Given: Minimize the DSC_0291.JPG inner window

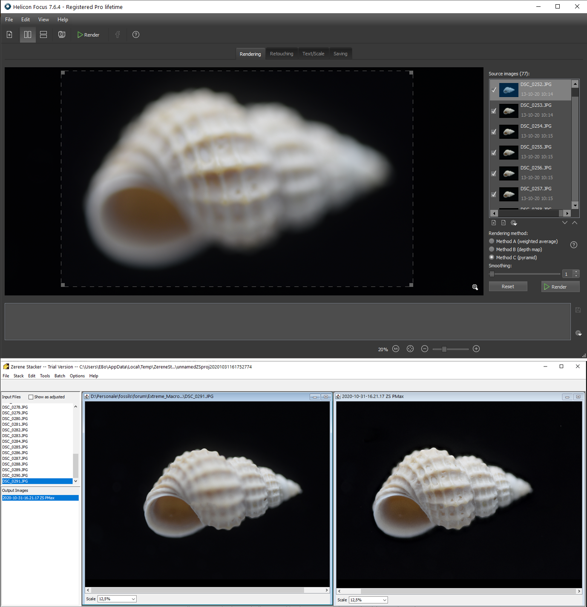Looking at the screenshot, I should (x=315, y=397).
